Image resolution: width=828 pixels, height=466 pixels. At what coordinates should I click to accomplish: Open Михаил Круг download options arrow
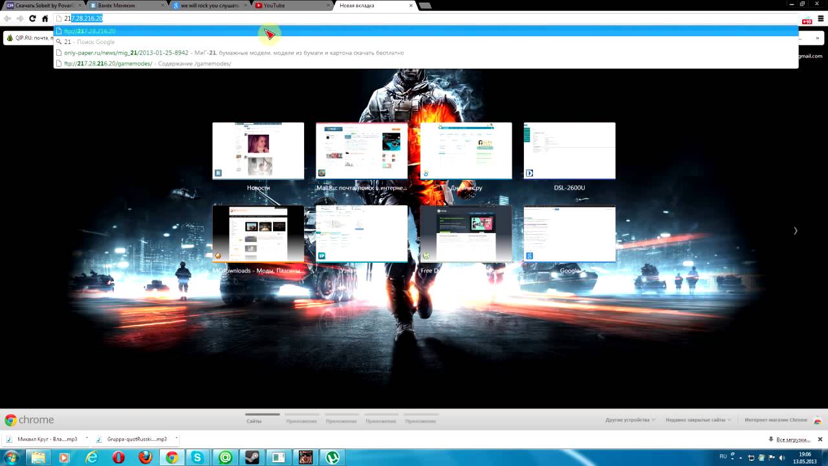(87, 439)
